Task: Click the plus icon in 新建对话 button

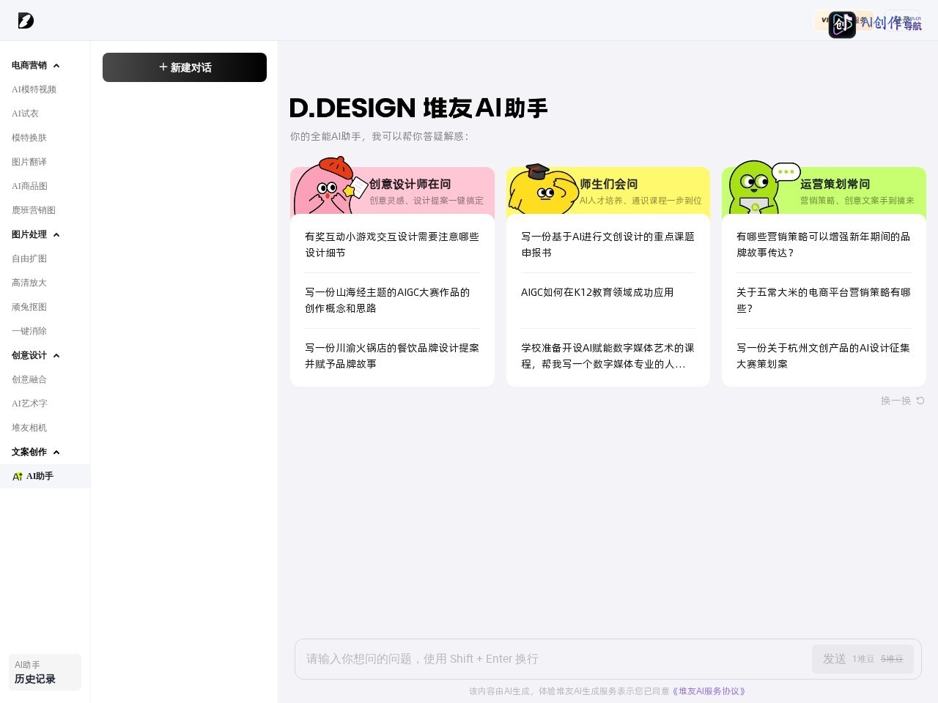Action: [163, 67]
